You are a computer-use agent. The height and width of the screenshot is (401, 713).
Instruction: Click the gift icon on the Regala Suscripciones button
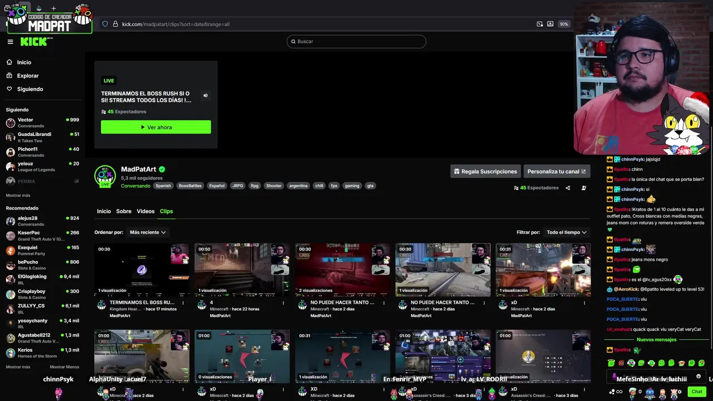(457, 172)
